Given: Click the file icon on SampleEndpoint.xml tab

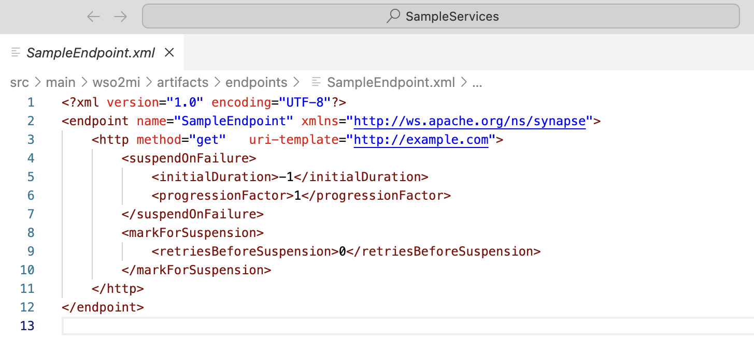Looking at the screenshot, I should click(16, 52).
